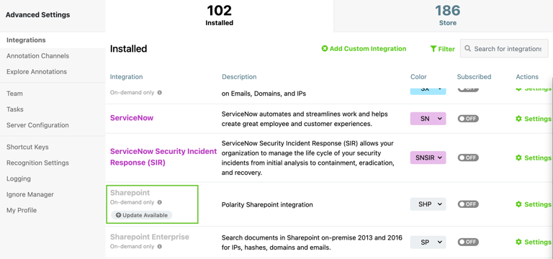Click the Search for integrations field
553x259 pixels.
[x=504, y=49]
